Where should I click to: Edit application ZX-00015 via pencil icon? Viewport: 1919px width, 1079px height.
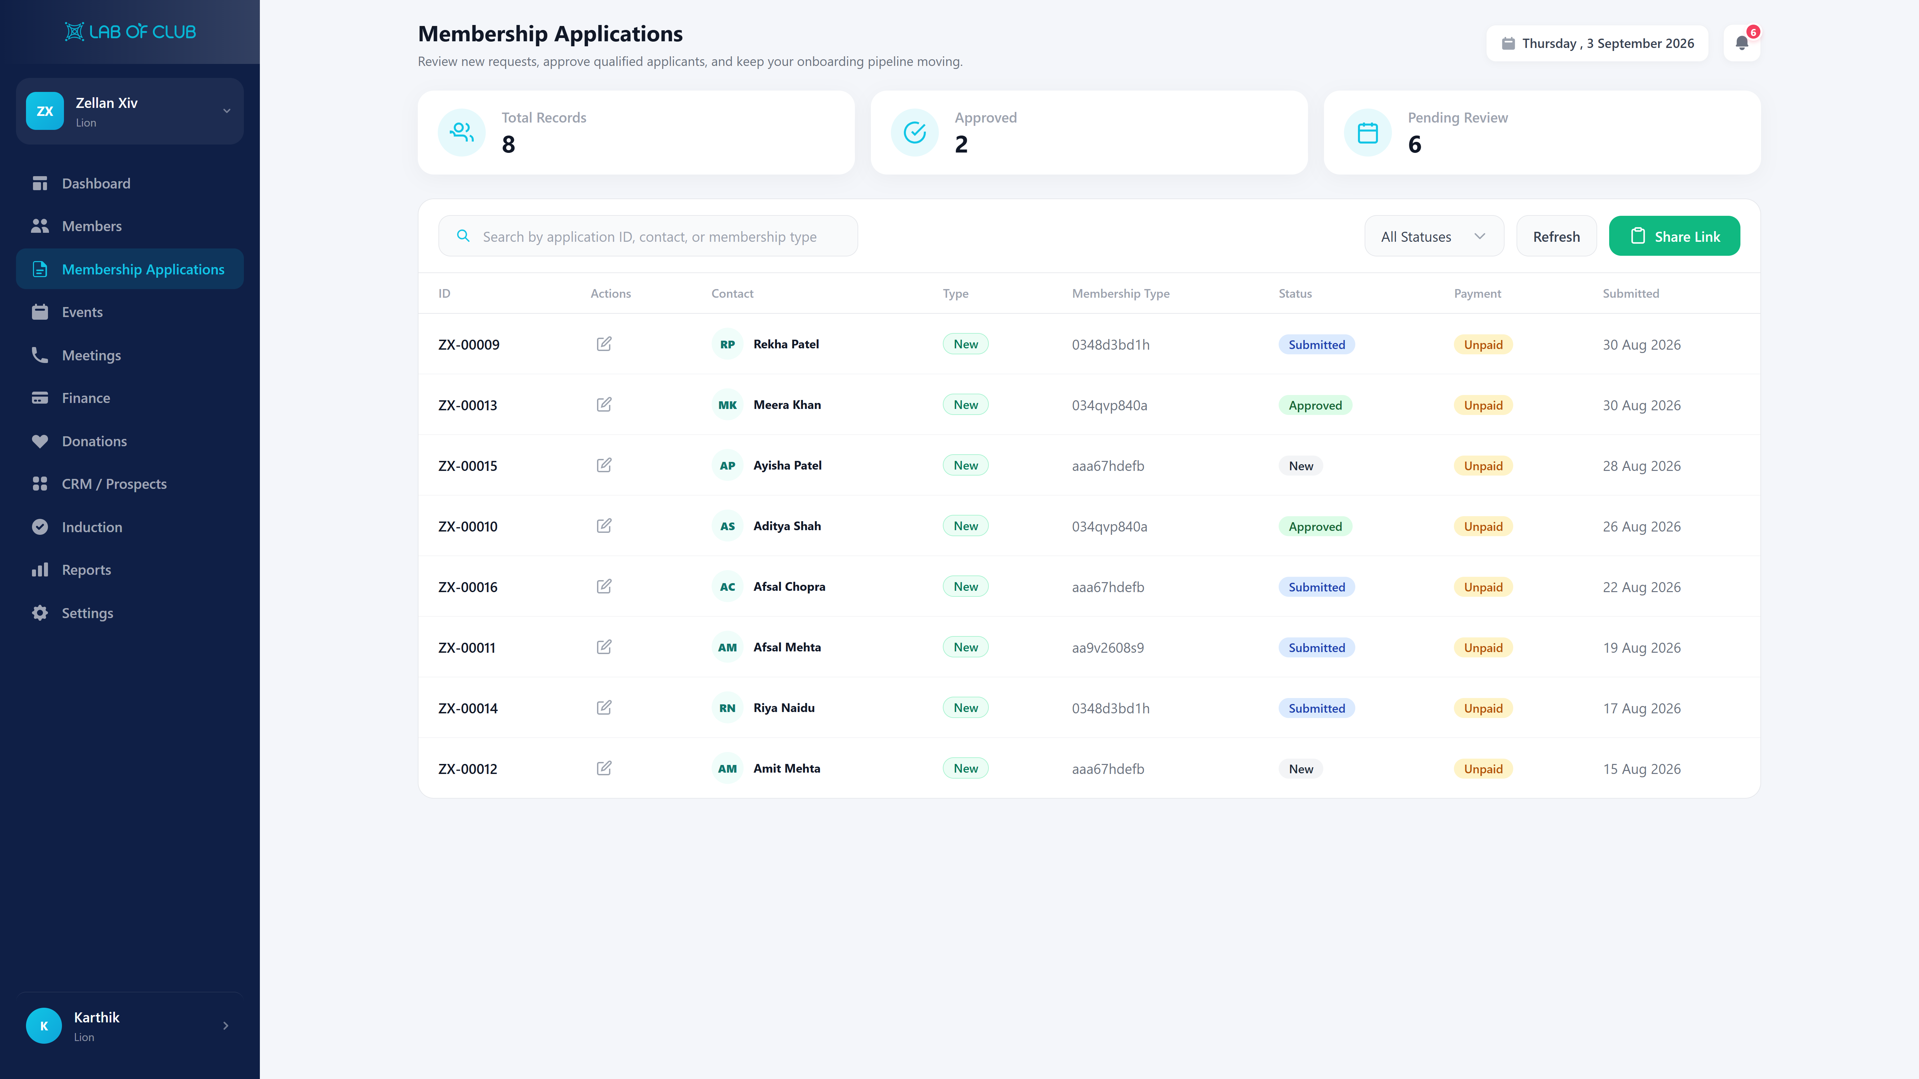pyautogui.click(x=604, y=466)
